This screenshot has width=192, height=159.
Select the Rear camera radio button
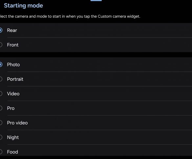(x=1, y=30)
